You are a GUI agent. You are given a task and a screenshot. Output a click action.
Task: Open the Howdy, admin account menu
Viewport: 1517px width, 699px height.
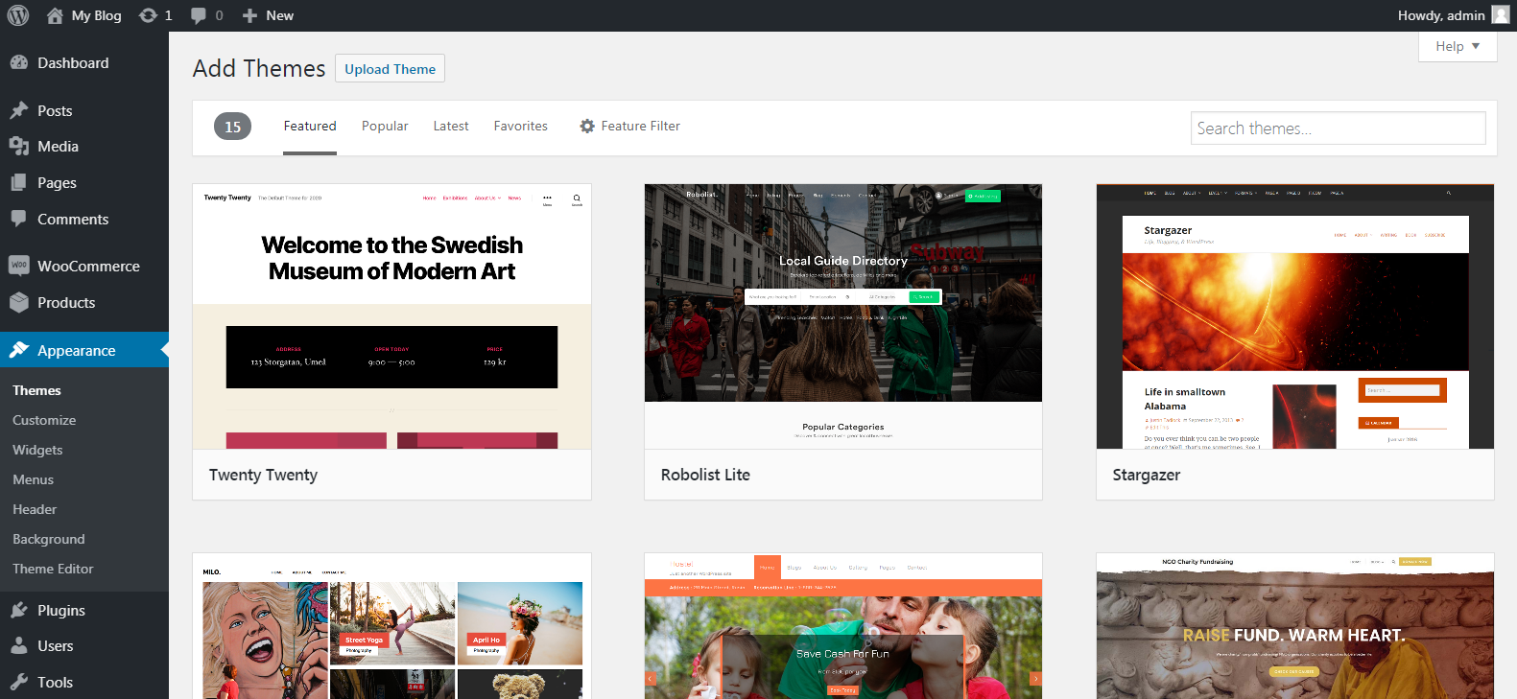(x=1453, y=15)
